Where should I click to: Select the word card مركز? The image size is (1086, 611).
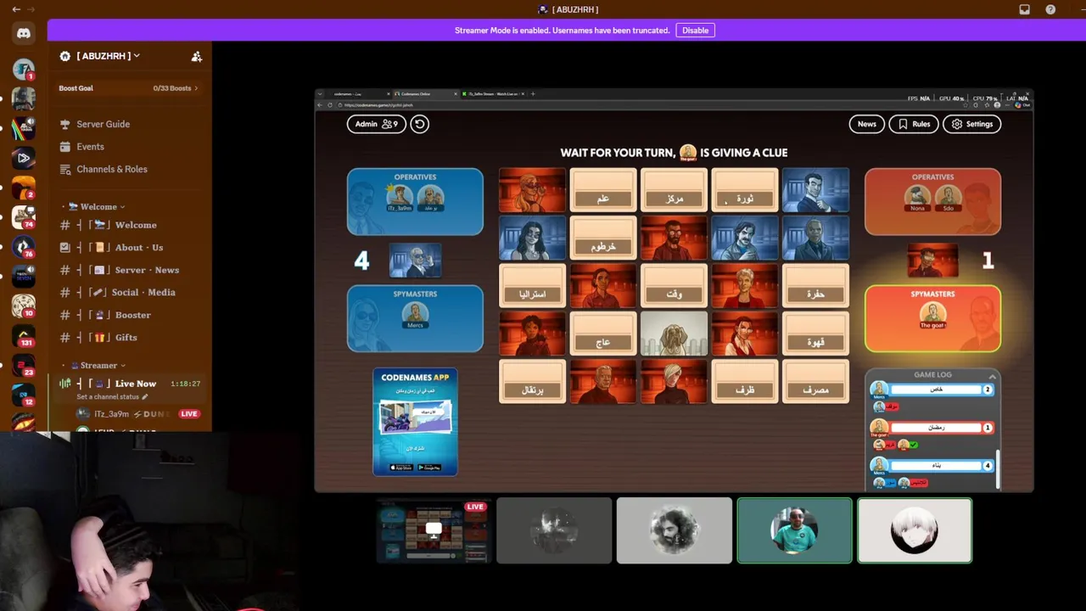(674, 190)
